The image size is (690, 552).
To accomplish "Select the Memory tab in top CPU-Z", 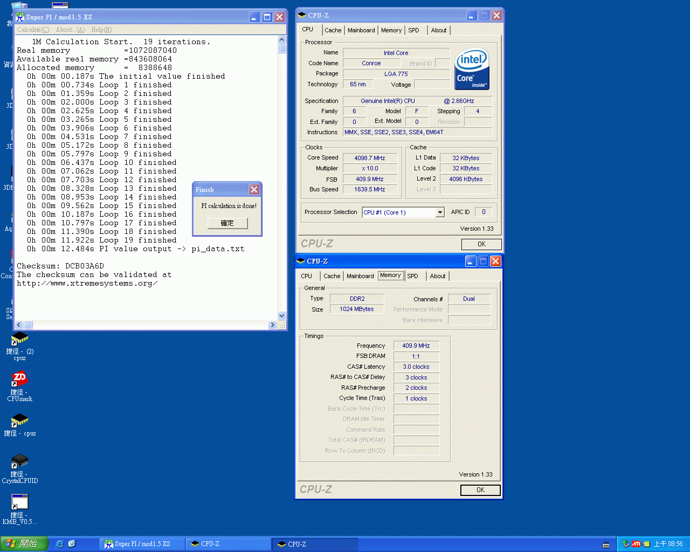I will pyautogui.click(x=391, y=30).
